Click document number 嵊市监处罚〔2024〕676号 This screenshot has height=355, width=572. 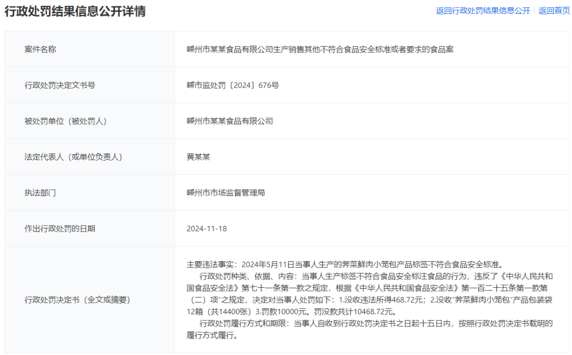[233, 85]
